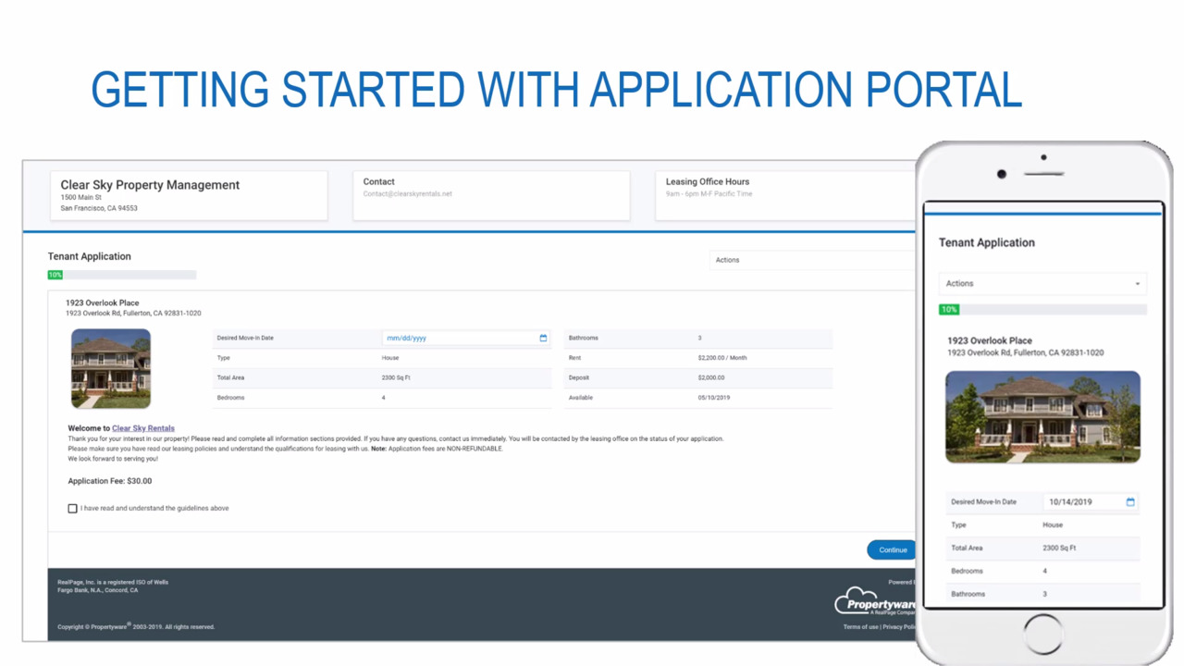Tap the large house photo in the phone mockup
The image size is (1184, 666).
click(x=1042, y=417)
